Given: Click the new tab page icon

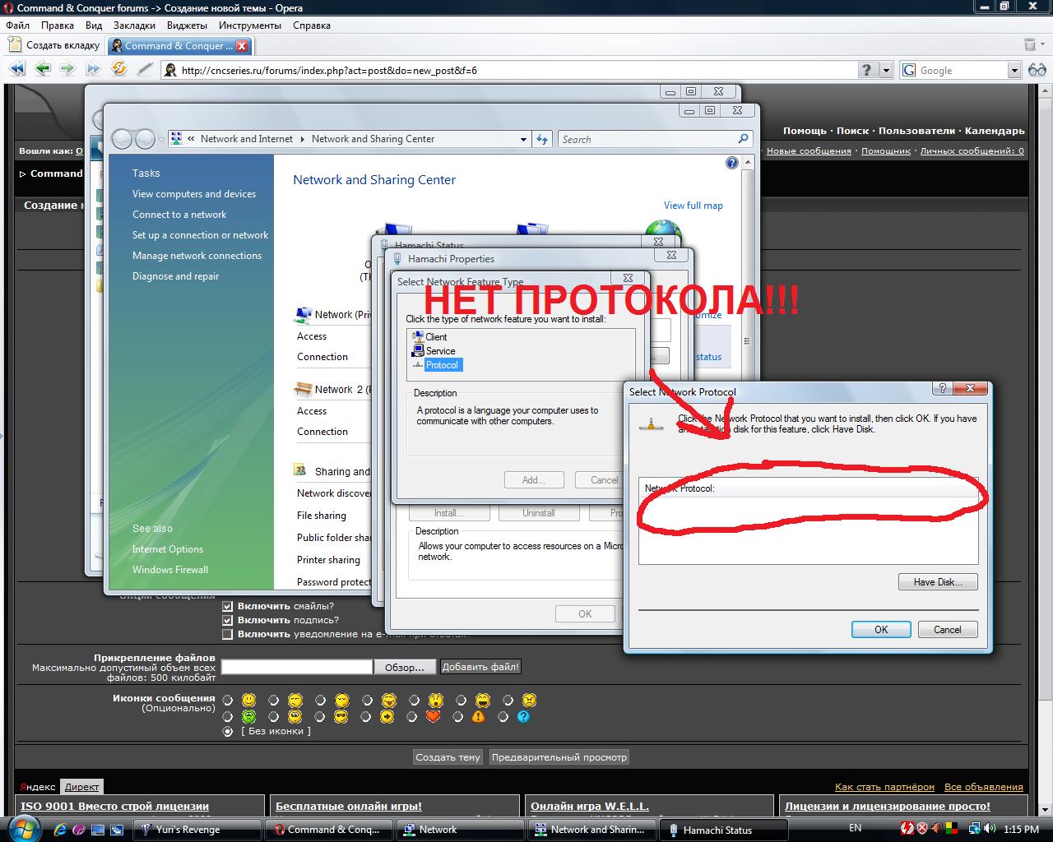Looking at the screenshot, I should (16, 45).
